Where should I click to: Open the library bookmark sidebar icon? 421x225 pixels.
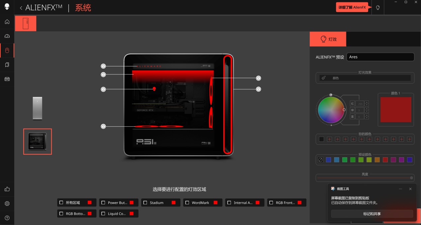pos(7,65)
